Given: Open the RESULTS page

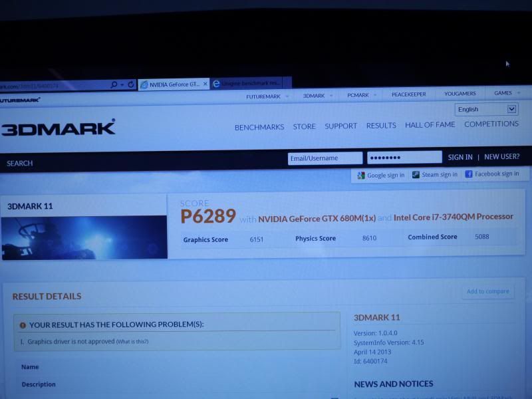Looking at the screenshot, I should tap(381, 125).
